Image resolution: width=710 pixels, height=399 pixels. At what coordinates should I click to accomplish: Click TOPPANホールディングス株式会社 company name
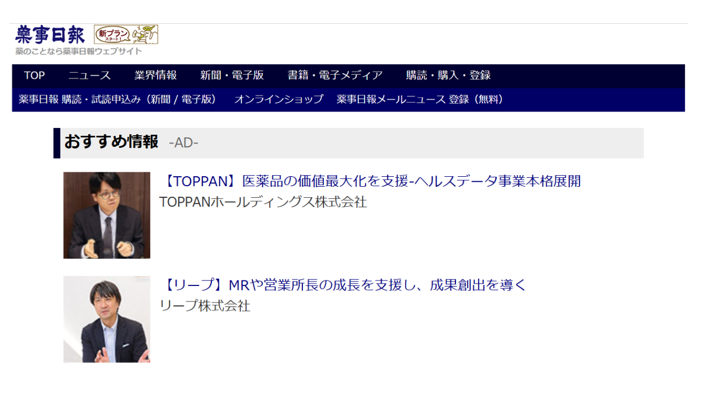(x=263, y=202)
